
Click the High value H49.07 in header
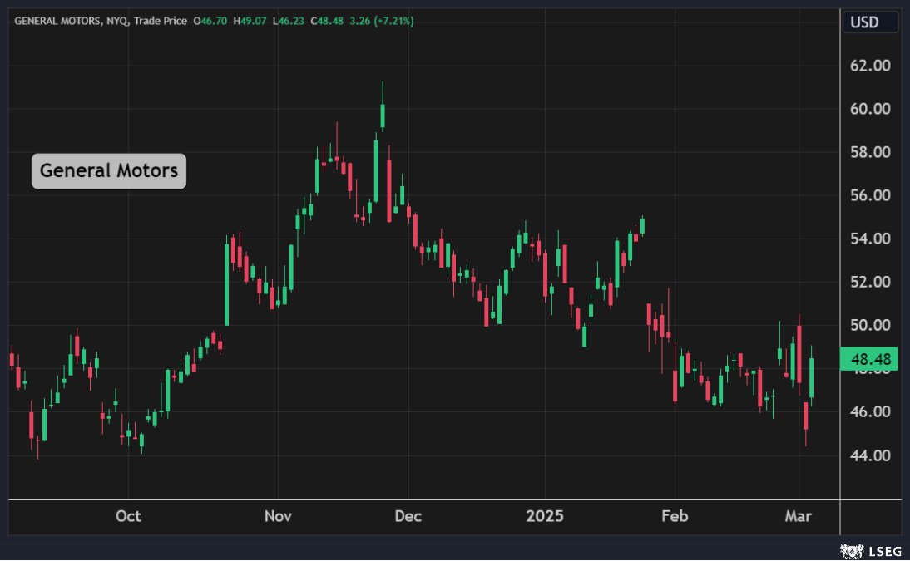coord(250,21)
